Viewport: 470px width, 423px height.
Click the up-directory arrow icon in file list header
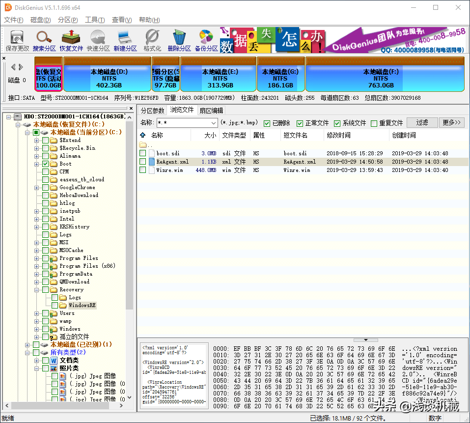click(143, 135)
